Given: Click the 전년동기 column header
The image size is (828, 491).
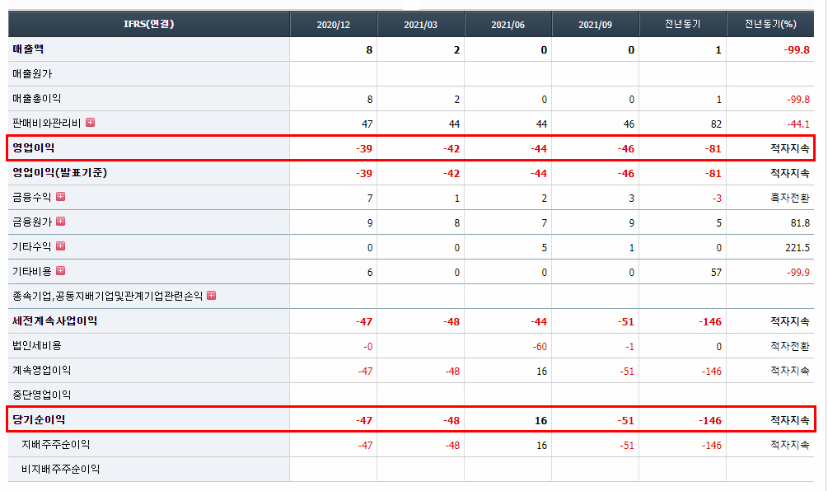Looking at the screenshot, I should 682,24.
